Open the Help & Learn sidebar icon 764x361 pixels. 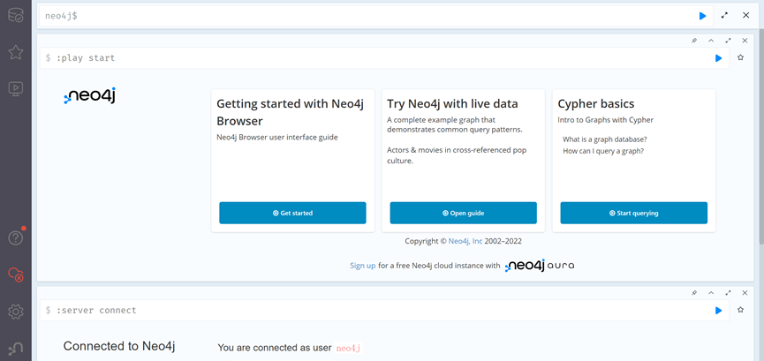16,237
